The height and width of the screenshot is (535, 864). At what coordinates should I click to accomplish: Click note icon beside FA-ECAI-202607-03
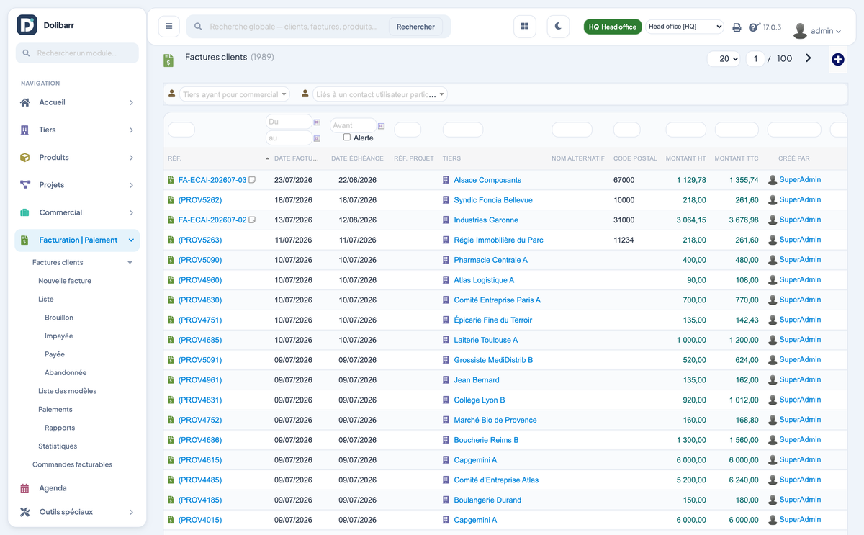pos(252,180)
